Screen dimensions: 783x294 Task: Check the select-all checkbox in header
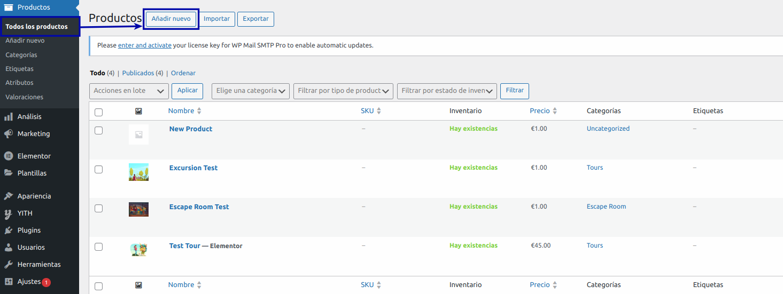pyautogui.click(x=98, y=112)
